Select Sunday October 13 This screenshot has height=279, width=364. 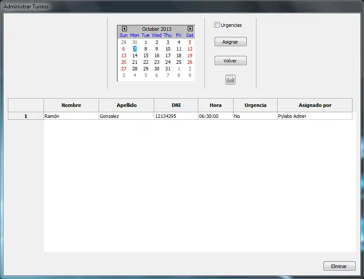124,55
